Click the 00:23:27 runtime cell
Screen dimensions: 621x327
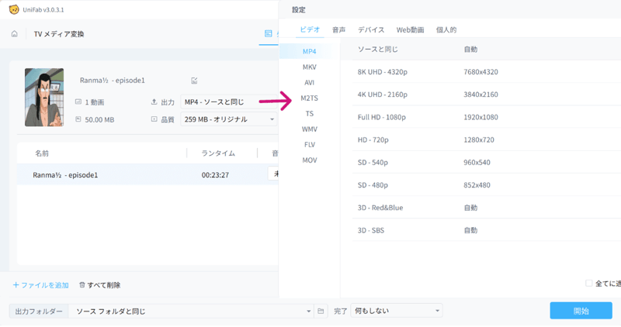point(215,175)
